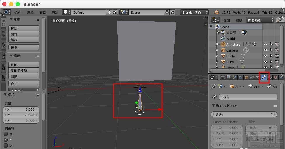
Task: Open the outliner 搜索 (Search) menu
Action: coord(239,20)
